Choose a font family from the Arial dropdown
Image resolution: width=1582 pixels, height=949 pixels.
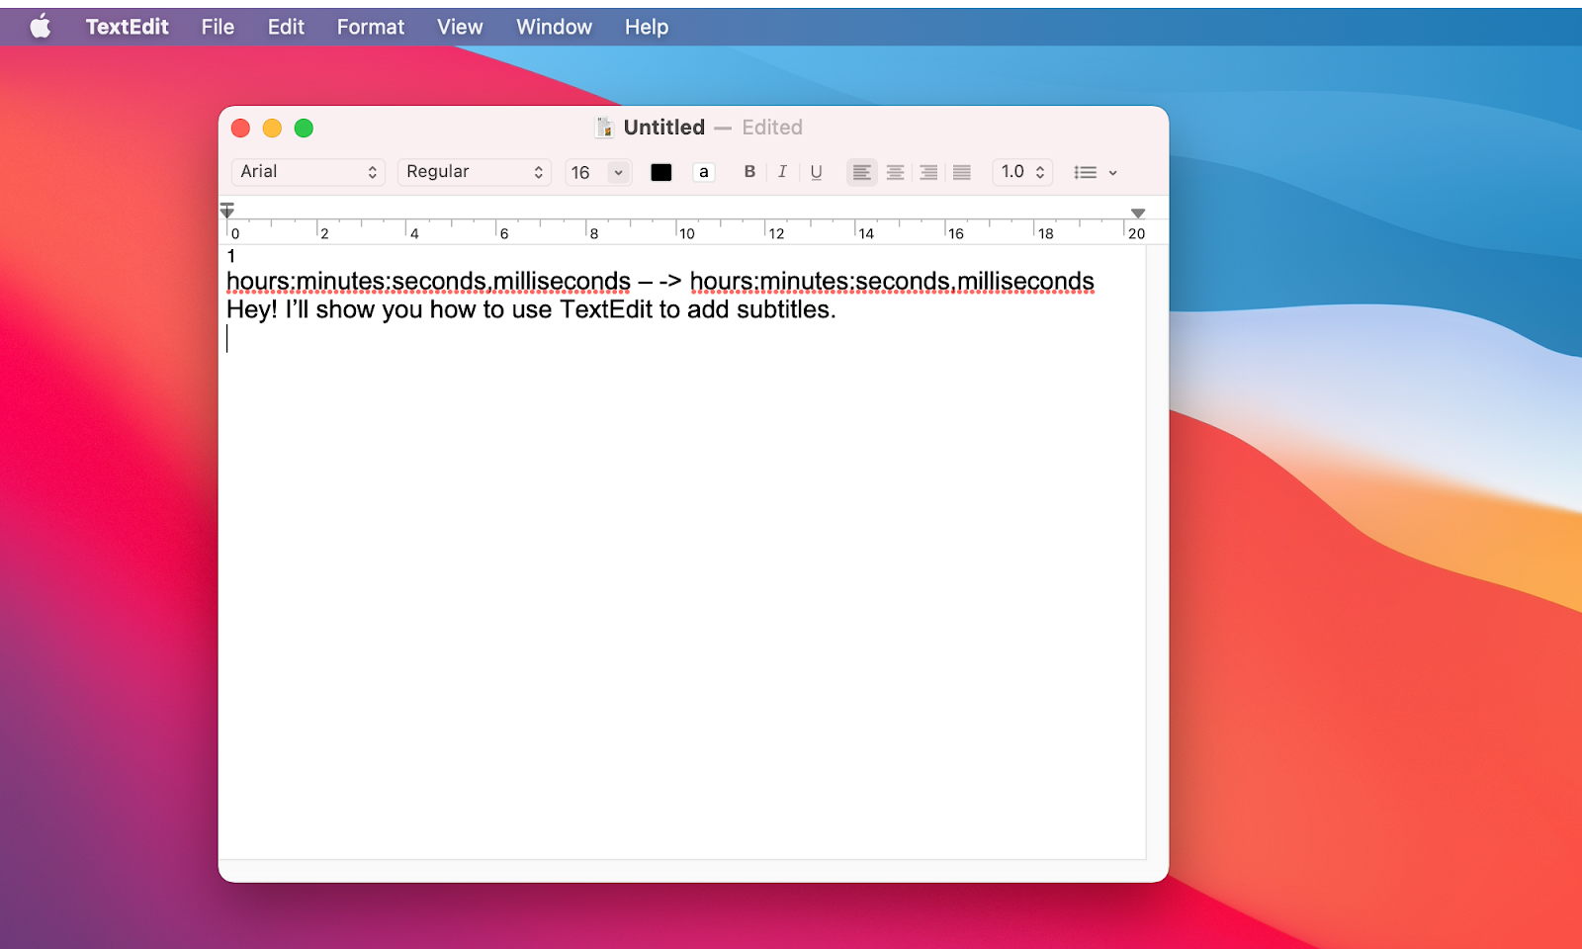308,172
